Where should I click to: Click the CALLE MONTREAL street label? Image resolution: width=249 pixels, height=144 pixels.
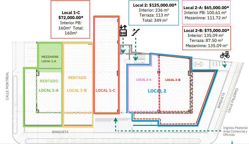[7, 86]
